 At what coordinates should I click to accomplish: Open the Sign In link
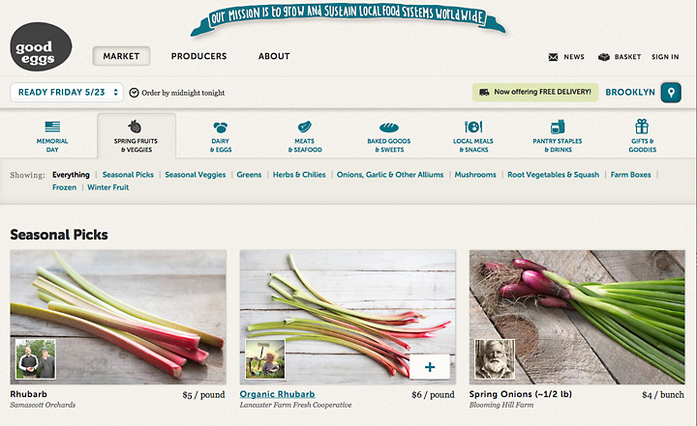click(665, 57)
